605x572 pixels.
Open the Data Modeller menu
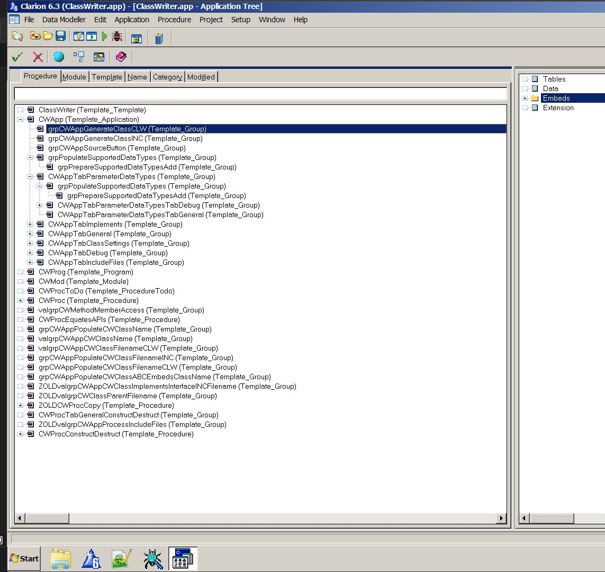(x=64, y=20)
